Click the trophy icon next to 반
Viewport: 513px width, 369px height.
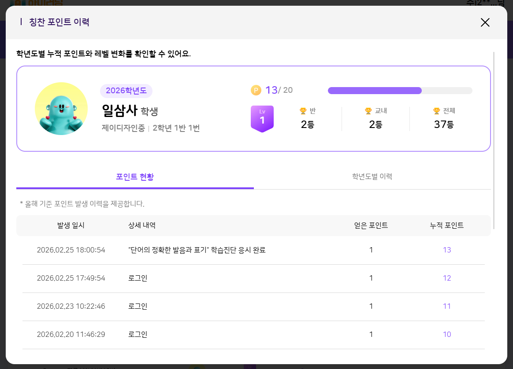(303, 111)
